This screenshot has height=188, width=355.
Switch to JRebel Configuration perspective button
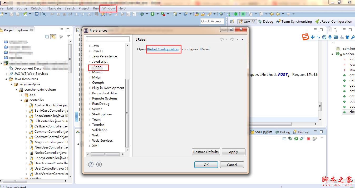[x=334, y=21]
